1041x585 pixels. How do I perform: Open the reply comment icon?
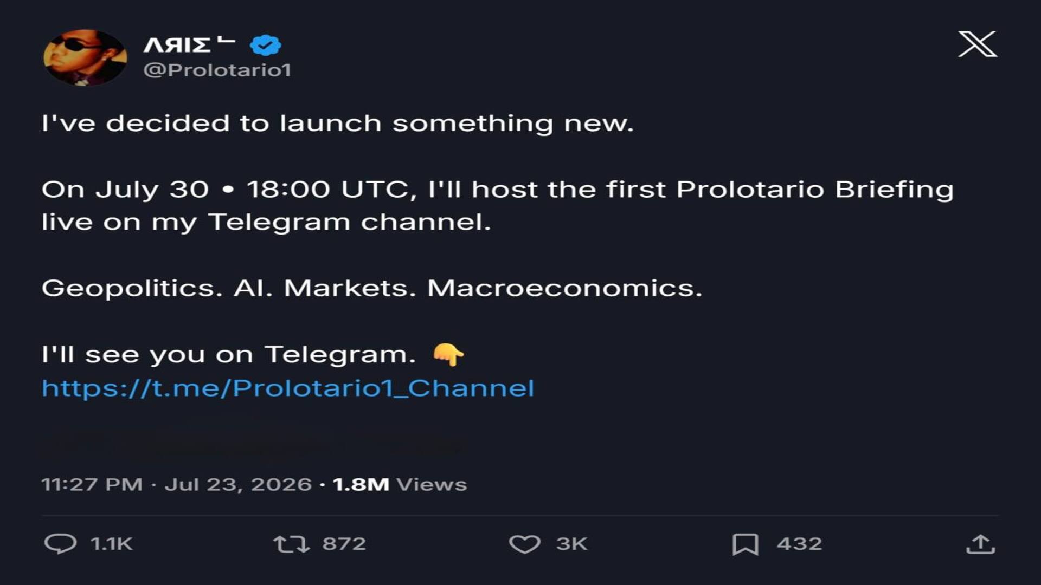[x=60, y=543]
